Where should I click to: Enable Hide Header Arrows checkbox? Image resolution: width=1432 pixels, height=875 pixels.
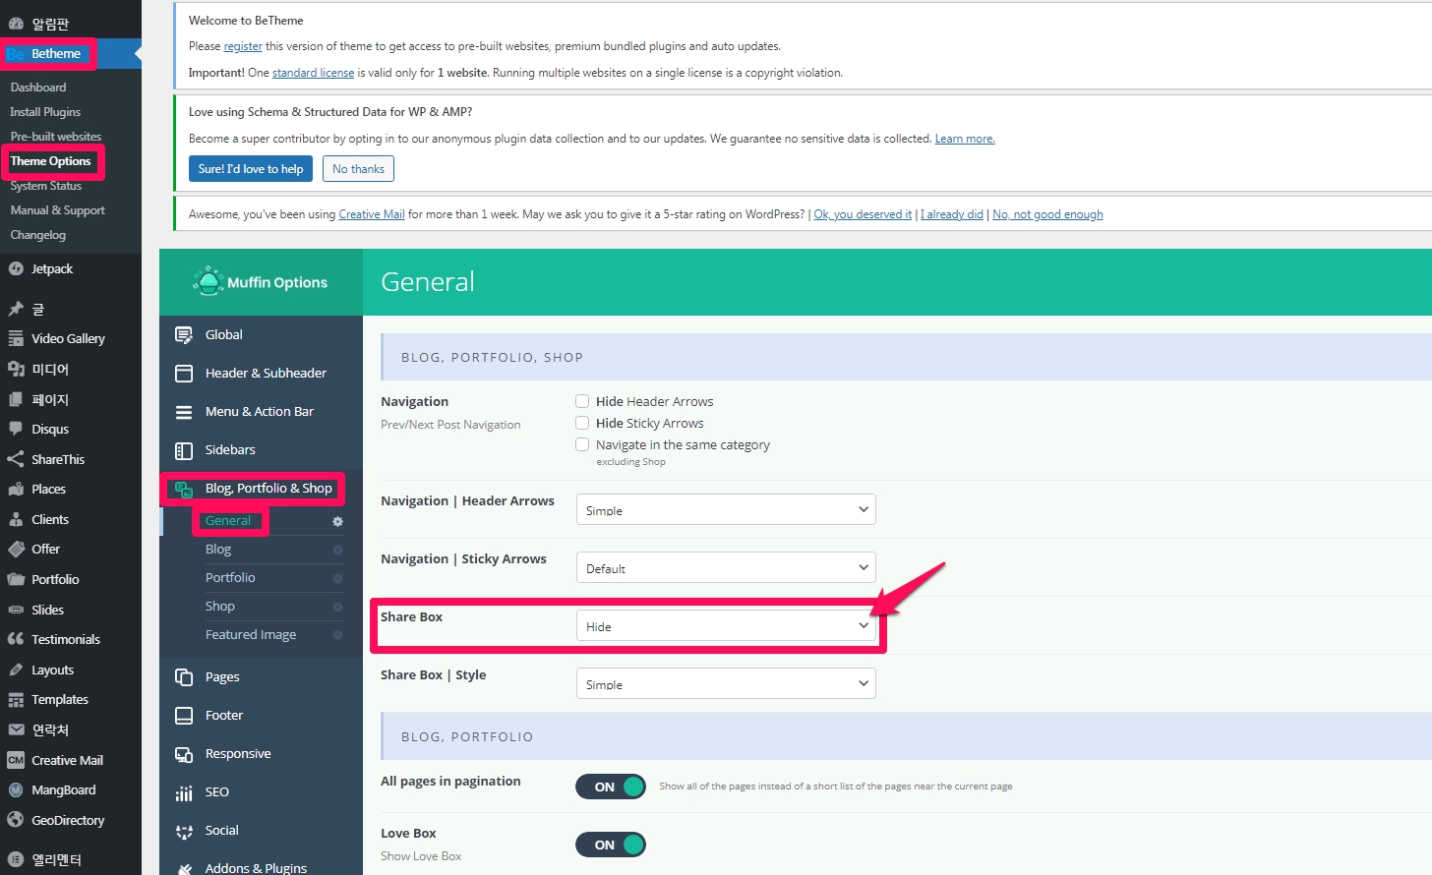pos(582,401)
